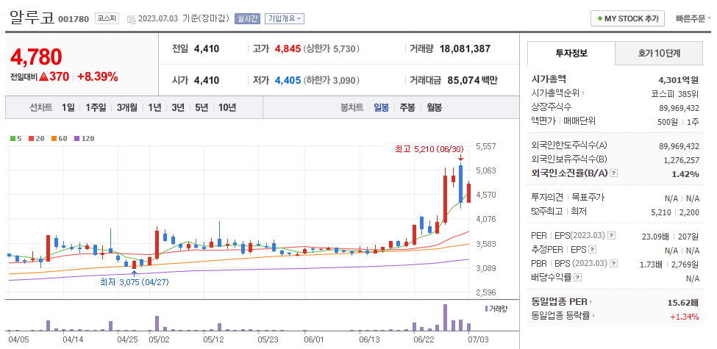Screen dimensions: 717x349
Task: Select the 10년 line chart period
Action: (x=227, y=108)
